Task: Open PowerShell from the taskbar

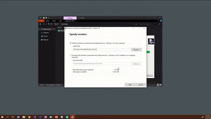Action: (x=18, y=117)
